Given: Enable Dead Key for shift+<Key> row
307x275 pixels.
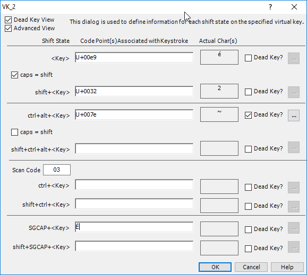Looking at the screenshot, I should (248, 92).
